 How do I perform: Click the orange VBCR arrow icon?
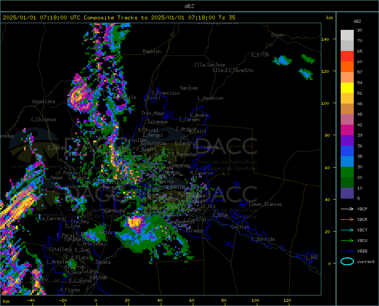coord(347,219)
